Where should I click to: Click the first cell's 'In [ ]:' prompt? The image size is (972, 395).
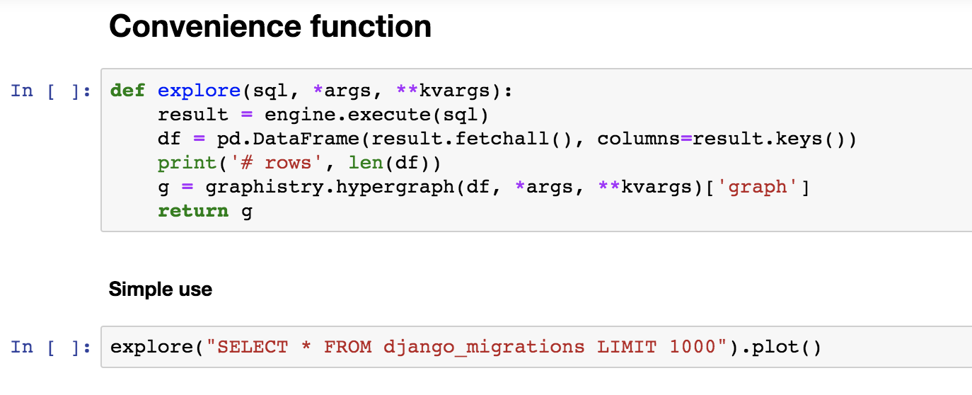pyautogui.click(x=51, y=91)
